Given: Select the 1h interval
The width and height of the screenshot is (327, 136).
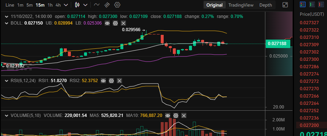Looking at the screenshot, I should pyautogui.click(x=50, y=5).
